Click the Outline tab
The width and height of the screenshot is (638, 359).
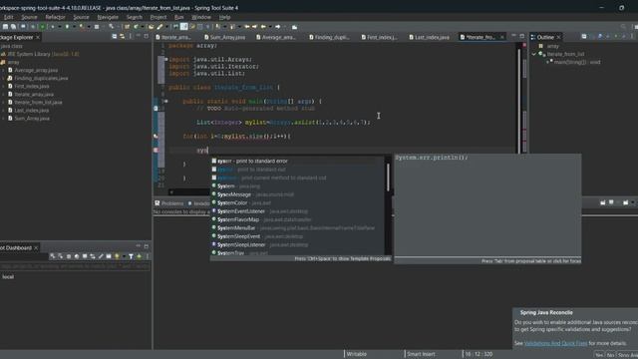[x=545, y=37]
